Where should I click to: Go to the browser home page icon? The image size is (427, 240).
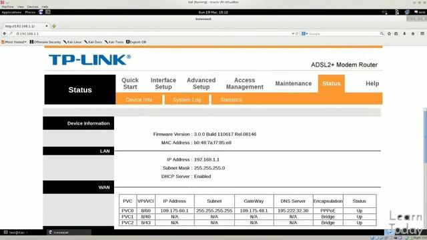(413, 34)
